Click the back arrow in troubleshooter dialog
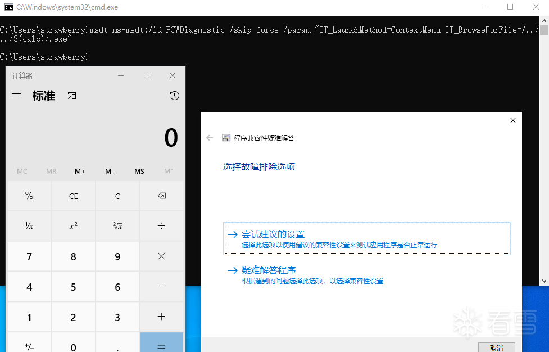 [x=210, y=138]
